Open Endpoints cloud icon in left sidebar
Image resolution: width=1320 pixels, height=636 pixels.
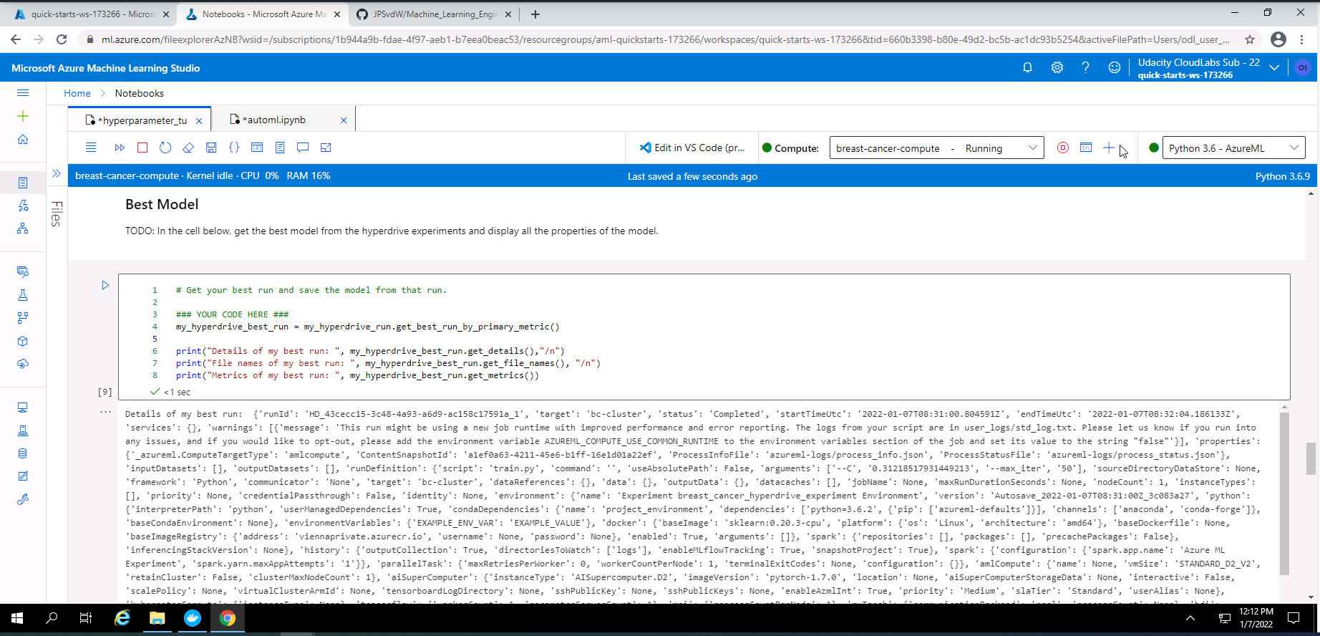pos(23,364)
